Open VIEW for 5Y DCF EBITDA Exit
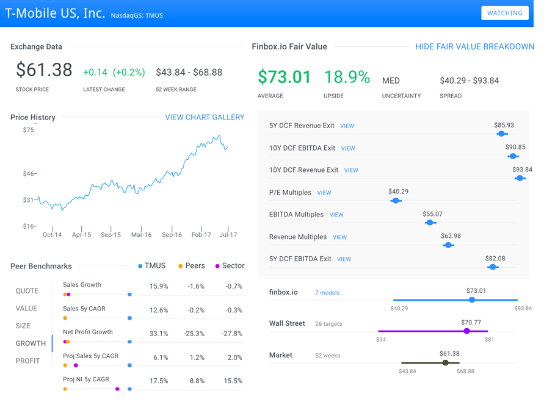Viewport: 544px width, 402px height. click(x=344, y=259)
